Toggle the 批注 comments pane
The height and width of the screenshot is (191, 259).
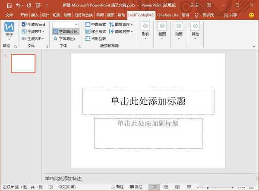point(135,187)
